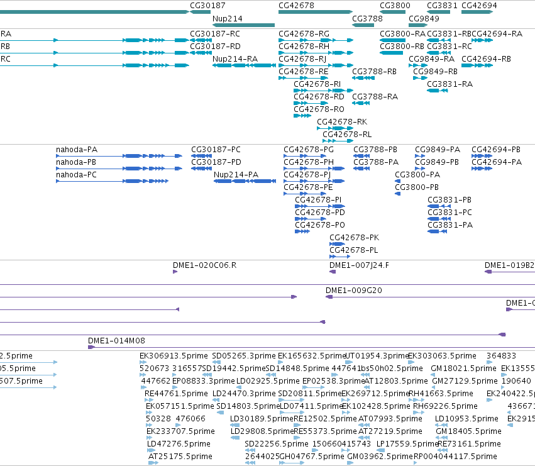Click EST LD47276.5prime
535x466 pixels.
coord(151,450)
